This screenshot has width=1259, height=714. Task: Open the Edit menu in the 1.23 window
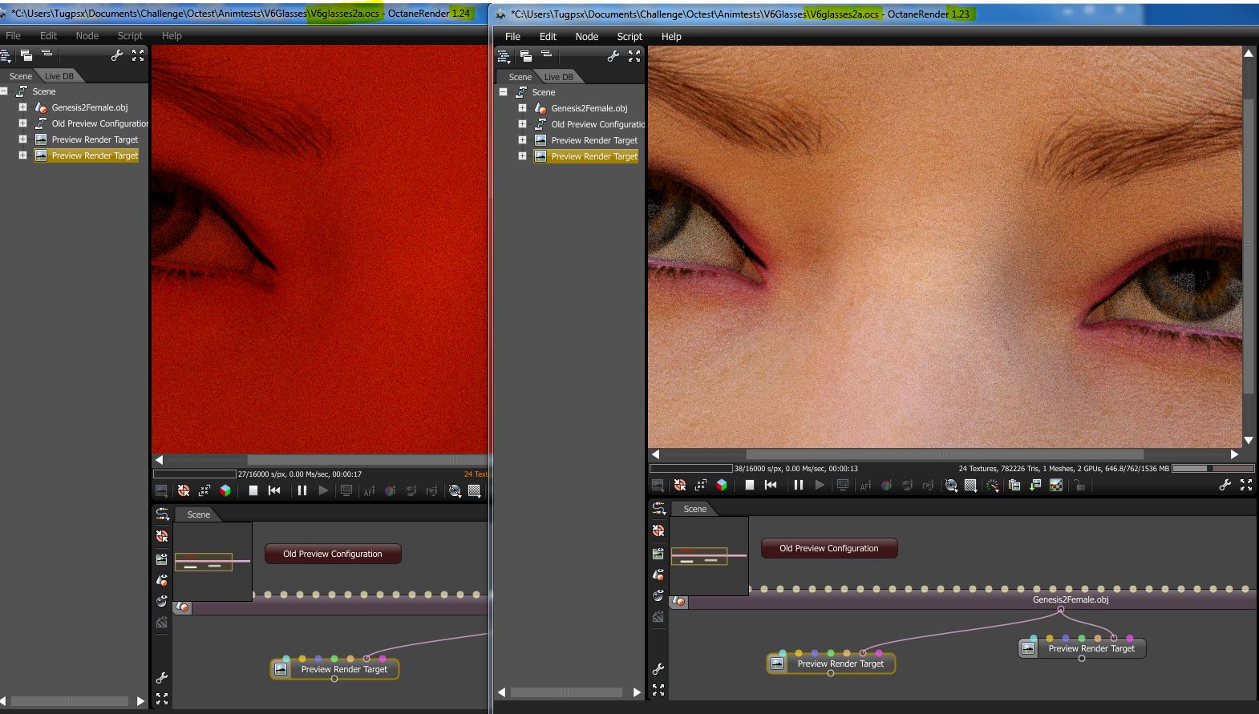tap(548, 36)
